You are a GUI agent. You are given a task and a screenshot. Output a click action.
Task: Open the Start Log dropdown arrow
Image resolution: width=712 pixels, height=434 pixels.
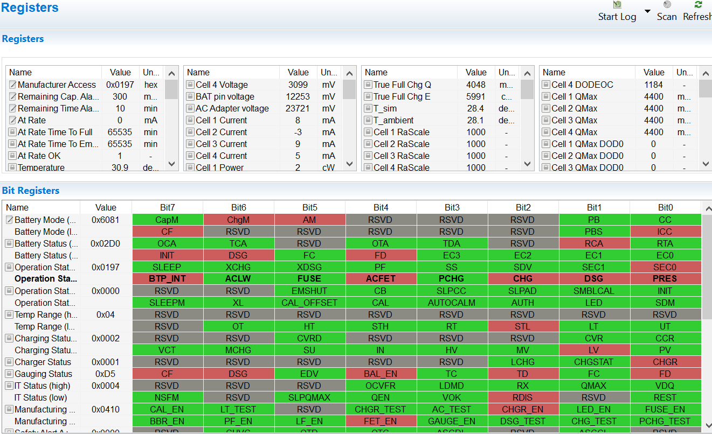pyautogui.click(x=648, y=12)
